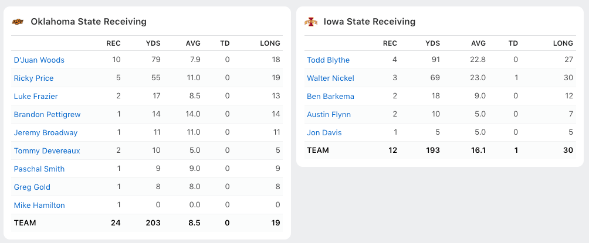Click Jeremy Broadway player link
This screenshot has width=589, height=243.
46,133
